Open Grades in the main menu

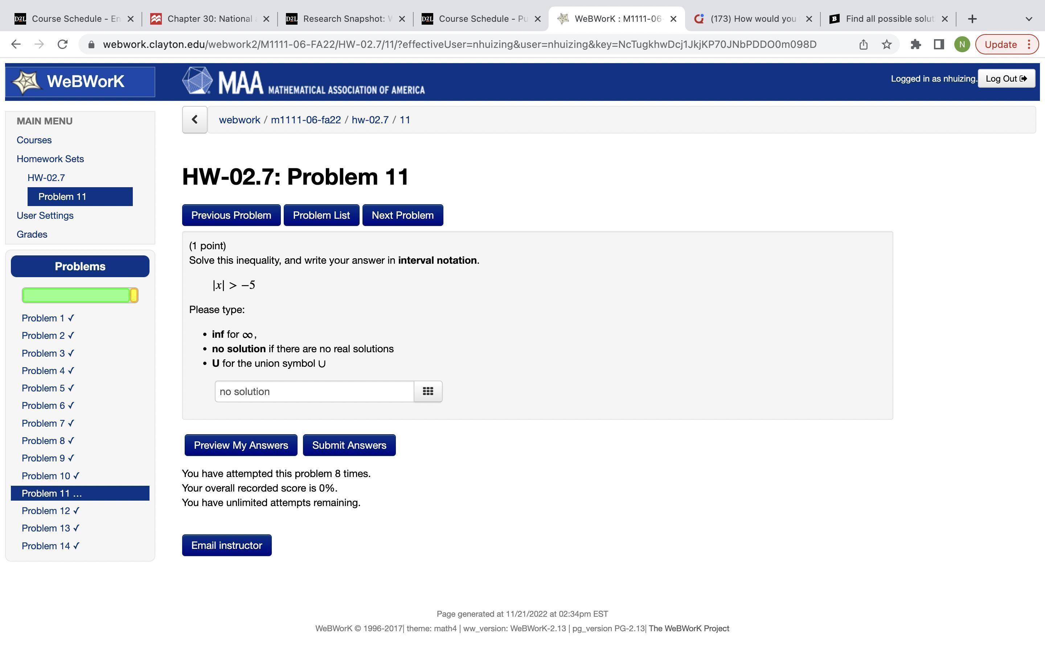pyautogui.click(x=32, y=234)
